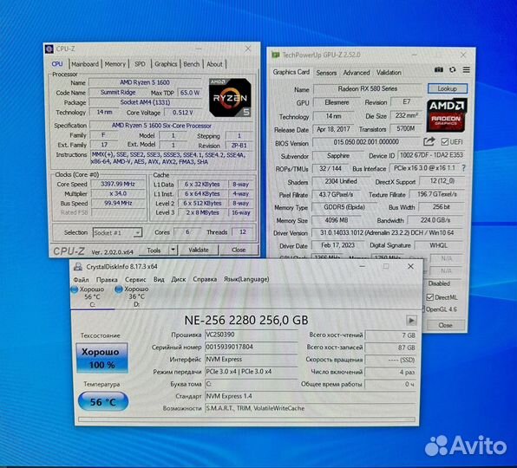This screenshot has width=517, height=468.
Task: Go to next disk with arrow button
Action: [411, 320]
